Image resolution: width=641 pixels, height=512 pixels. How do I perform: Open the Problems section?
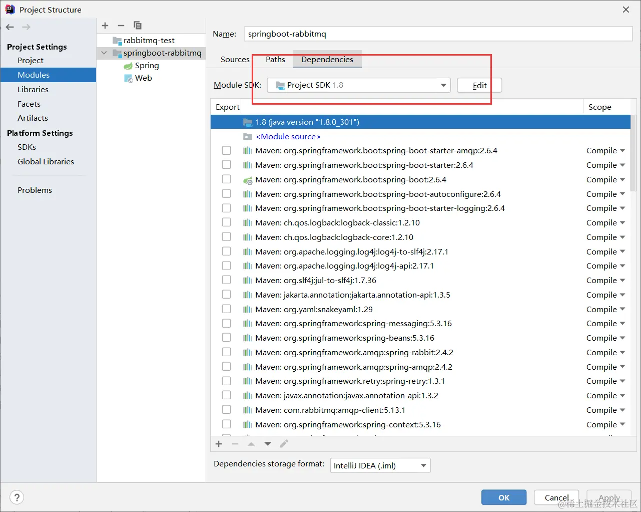(x=35, y=190)
